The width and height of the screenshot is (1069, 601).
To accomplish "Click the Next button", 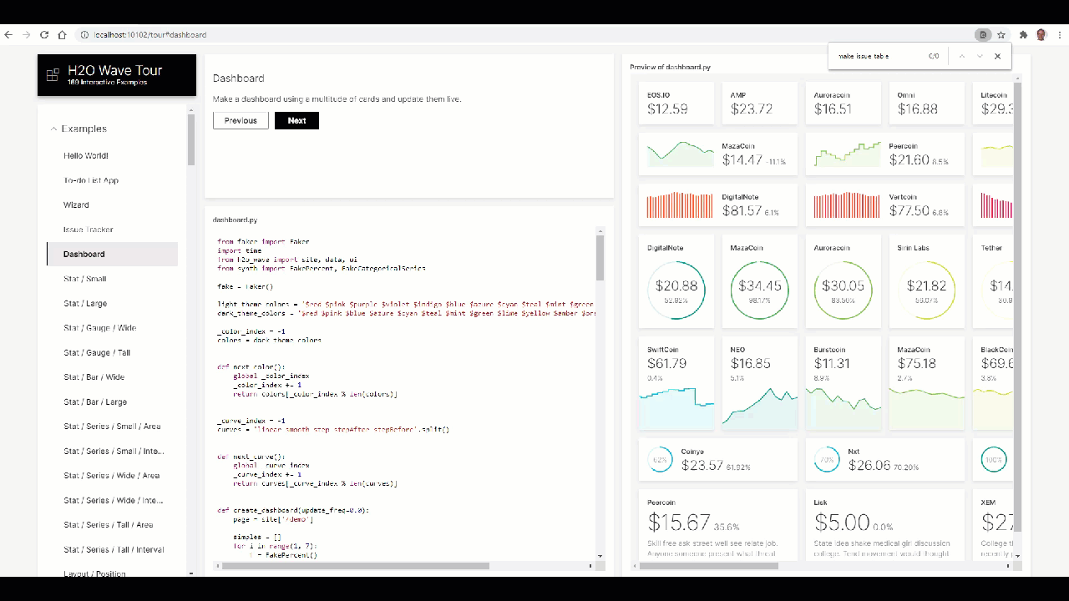I will [296, 120].
